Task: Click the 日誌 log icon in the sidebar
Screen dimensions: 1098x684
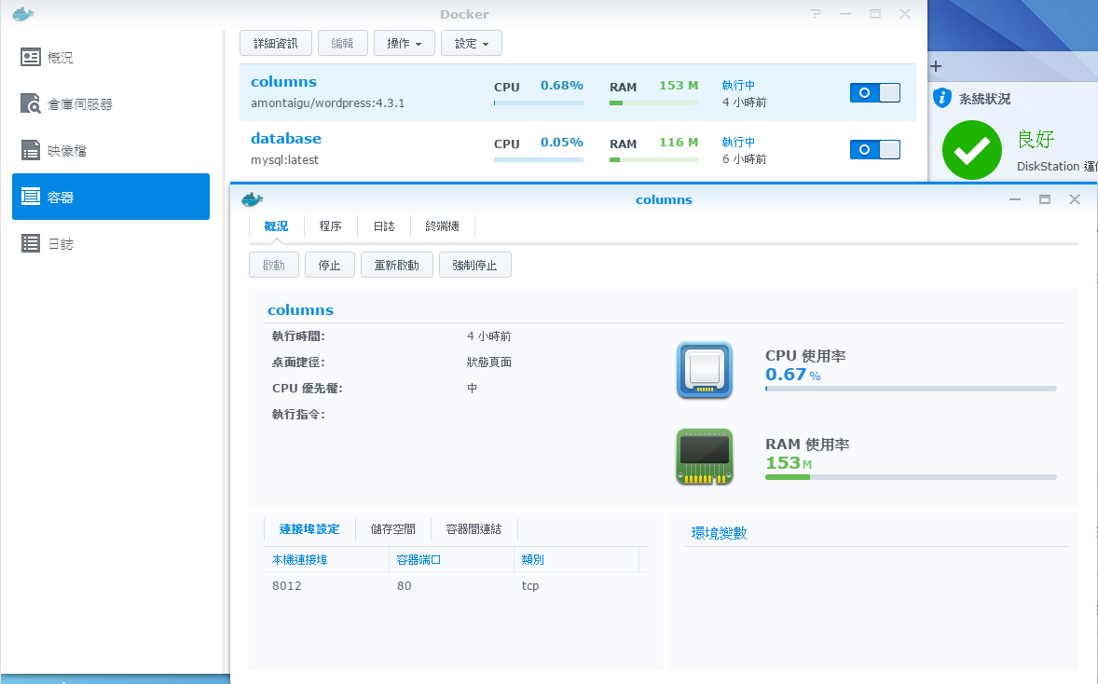Action: tap(31, 244)
